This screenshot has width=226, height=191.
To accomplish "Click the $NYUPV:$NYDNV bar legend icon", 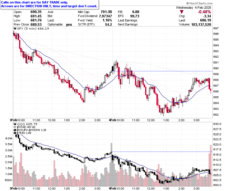I will [x=15, y=130].
